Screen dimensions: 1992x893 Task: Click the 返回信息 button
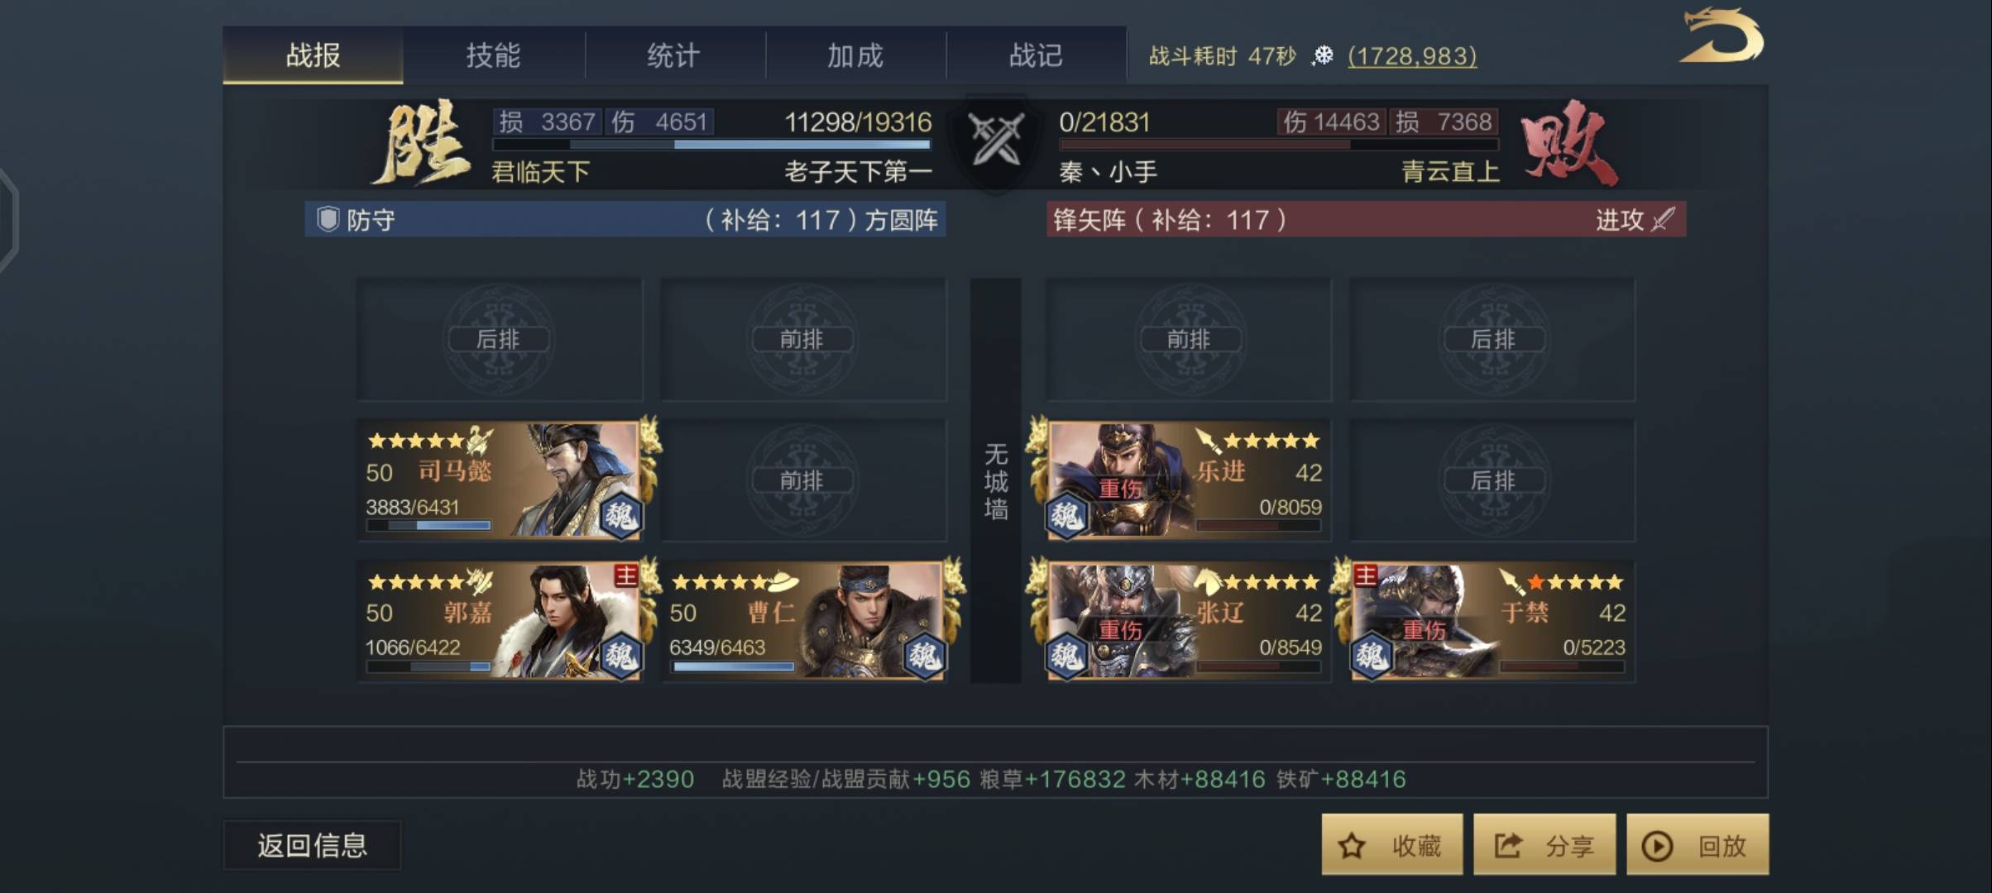click(312, 845)
